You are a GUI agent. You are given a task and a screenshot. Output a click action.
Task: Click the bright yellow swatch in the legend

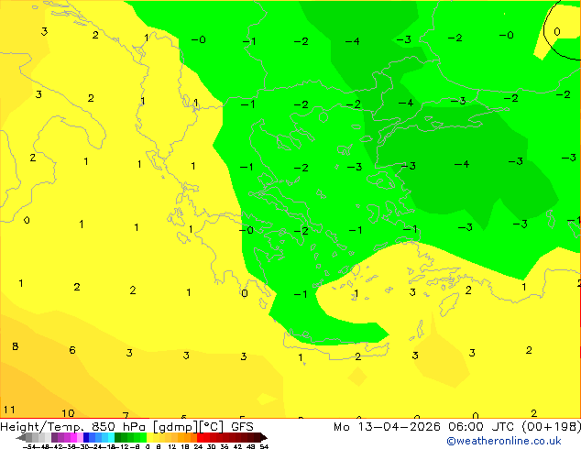(150, 438)
